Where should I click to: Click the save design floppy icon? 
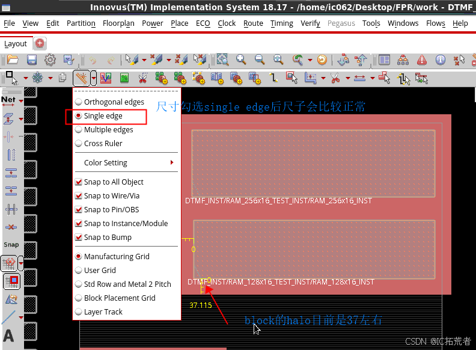coord(32,60)
